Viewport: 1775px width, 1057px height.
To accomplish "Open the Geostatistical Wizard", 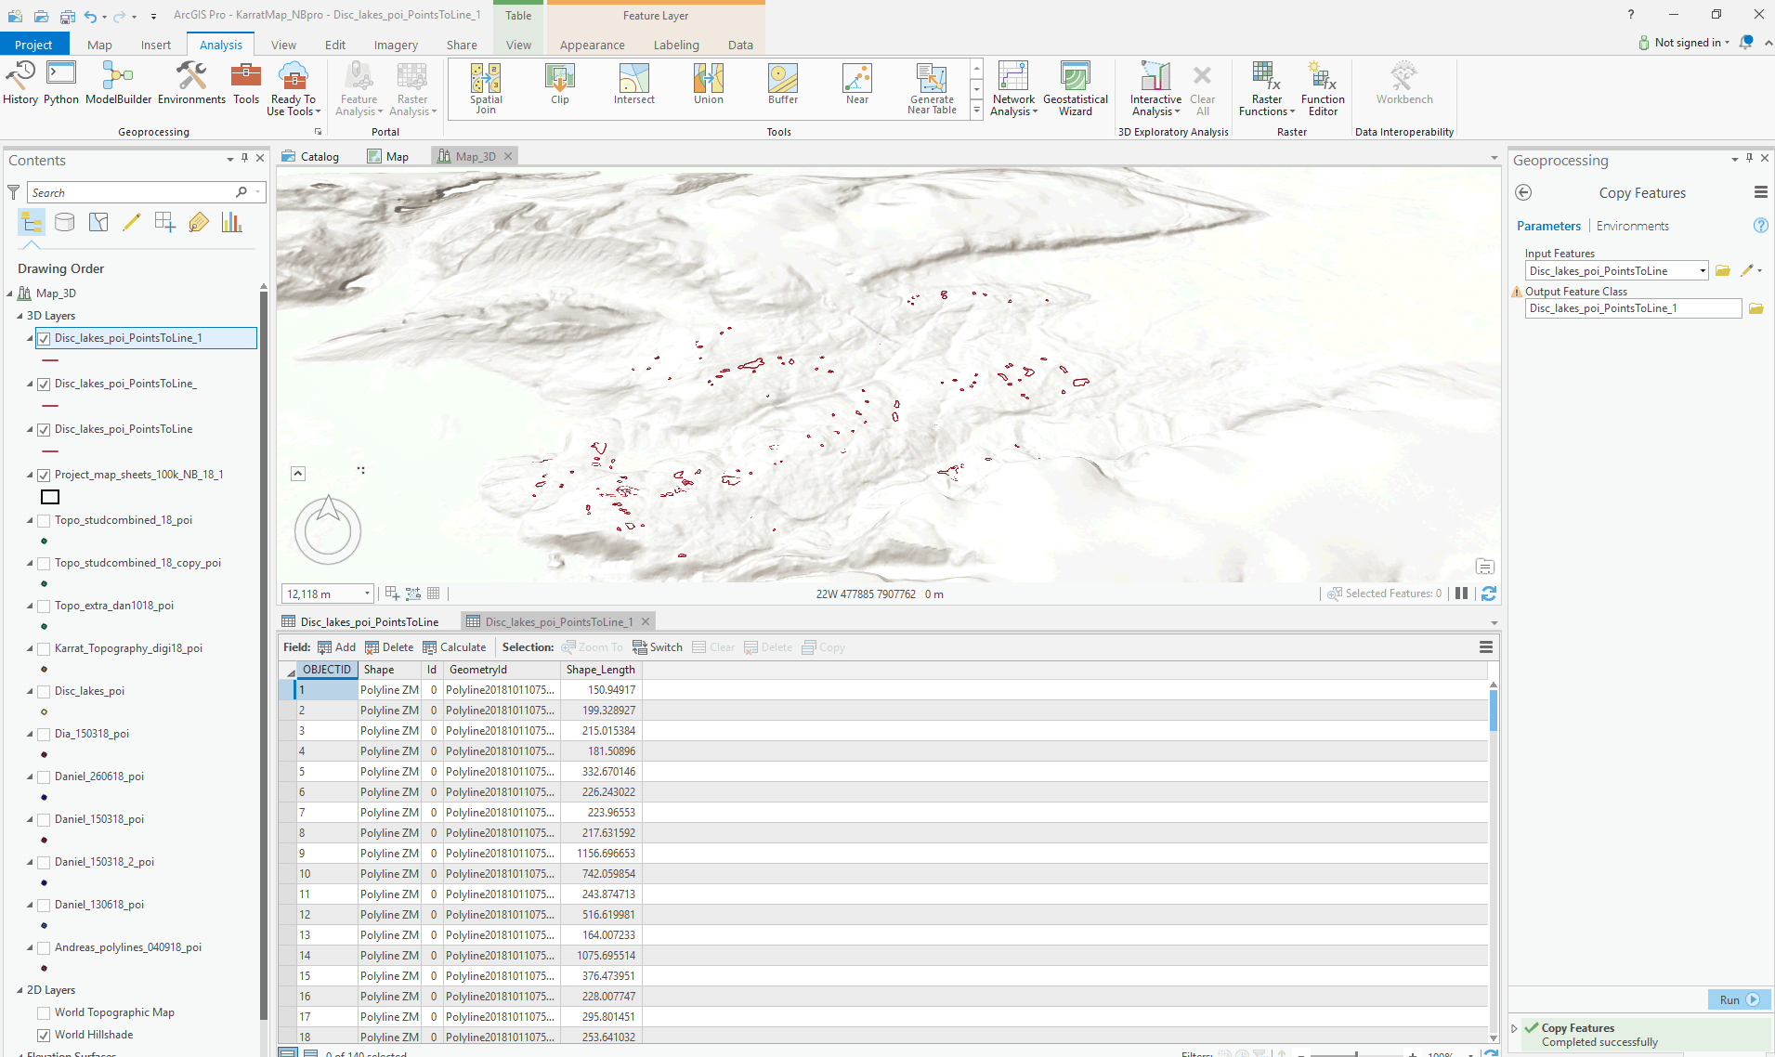I will (x=1076, y=89).
